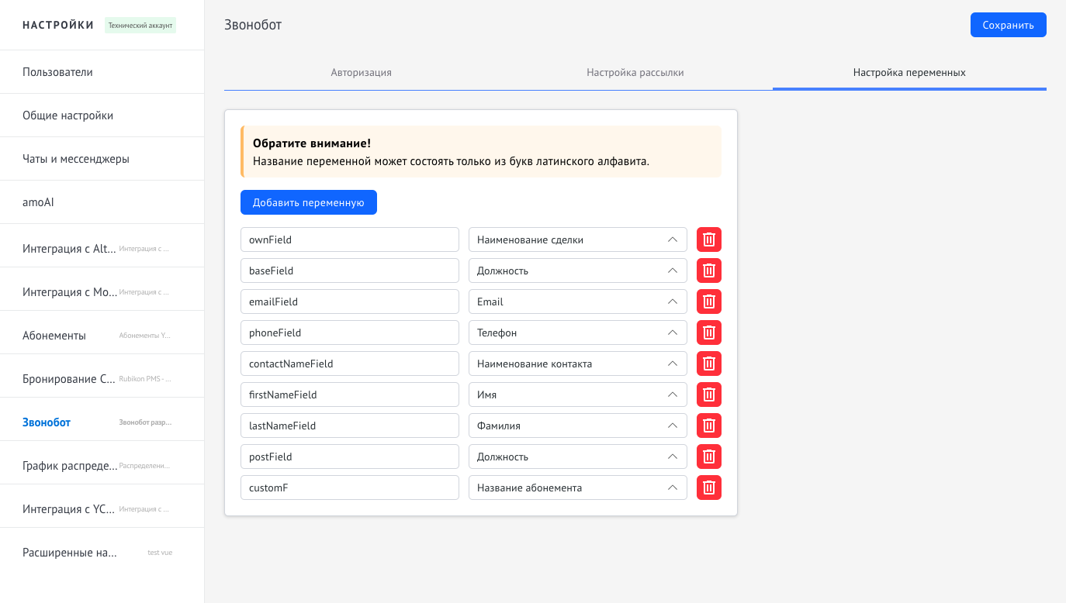Go to Чаты и мессенджеры settings
Viewport: 1066px width, 603px height.
coord(102,159)
